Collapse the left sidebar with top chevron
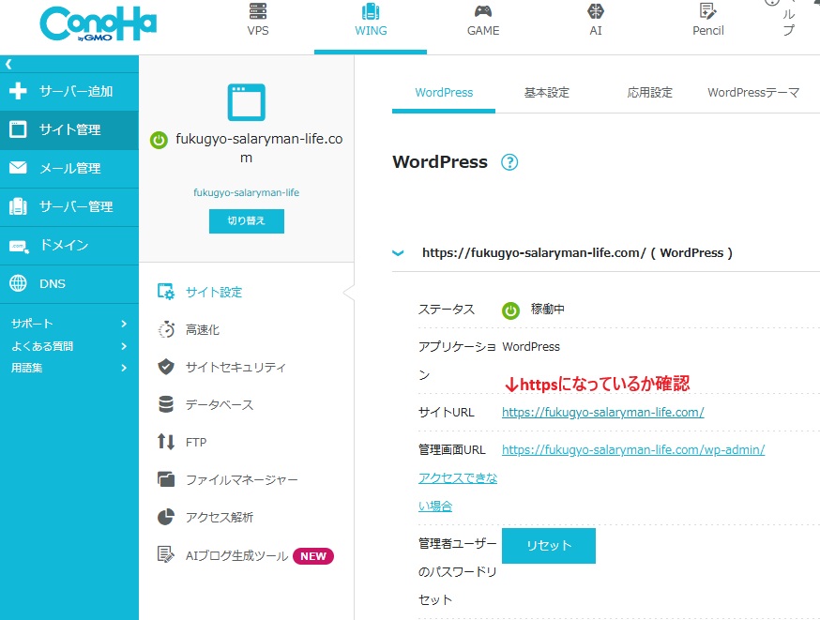This screenshot has width=820, height=620. point(8,64)
